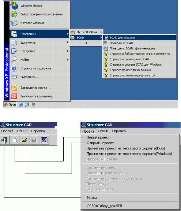Click the submenu arrow on the Документы item
Screen dimensions: 181x211
point(68,42)
